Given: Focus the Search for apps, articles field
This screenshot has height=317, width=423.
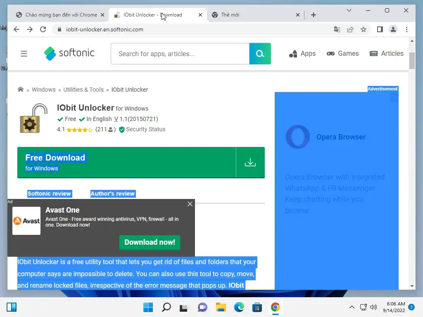Looking at the screenshot, I should pyautogui.click(x=180, y=54).
